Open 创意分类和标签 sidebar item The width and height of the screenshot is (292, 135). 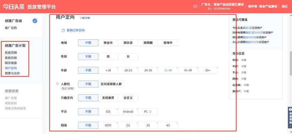click(x=15, y=108)
